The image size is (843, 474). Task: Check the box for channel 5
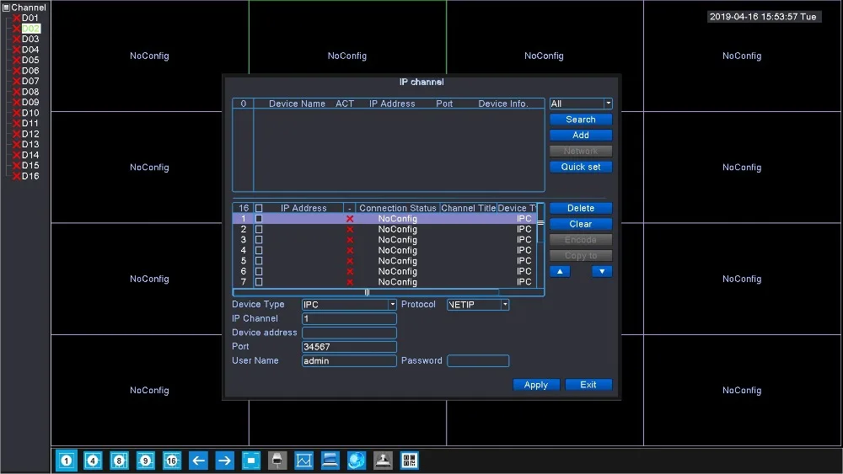259,261
